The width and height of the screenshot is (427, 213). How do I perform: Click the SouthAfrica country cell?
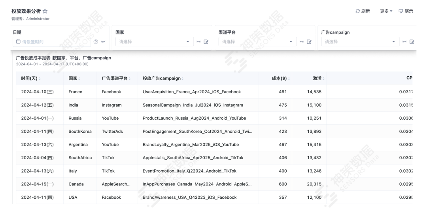(80, 158)
